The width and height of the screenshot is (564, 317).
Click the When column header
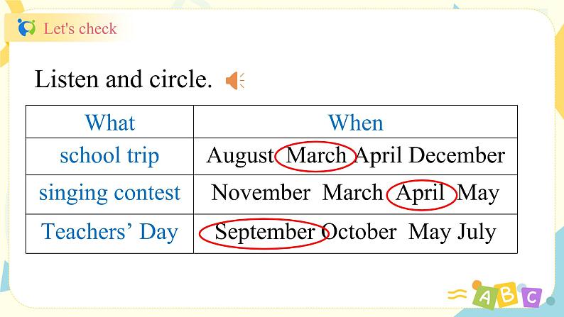pyautogui.click(x=355, y=123)
